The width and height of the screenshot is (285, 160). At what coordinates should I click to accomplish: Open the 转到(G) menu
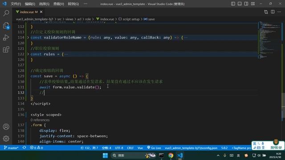pyautogui.click(x=73, y=4)
